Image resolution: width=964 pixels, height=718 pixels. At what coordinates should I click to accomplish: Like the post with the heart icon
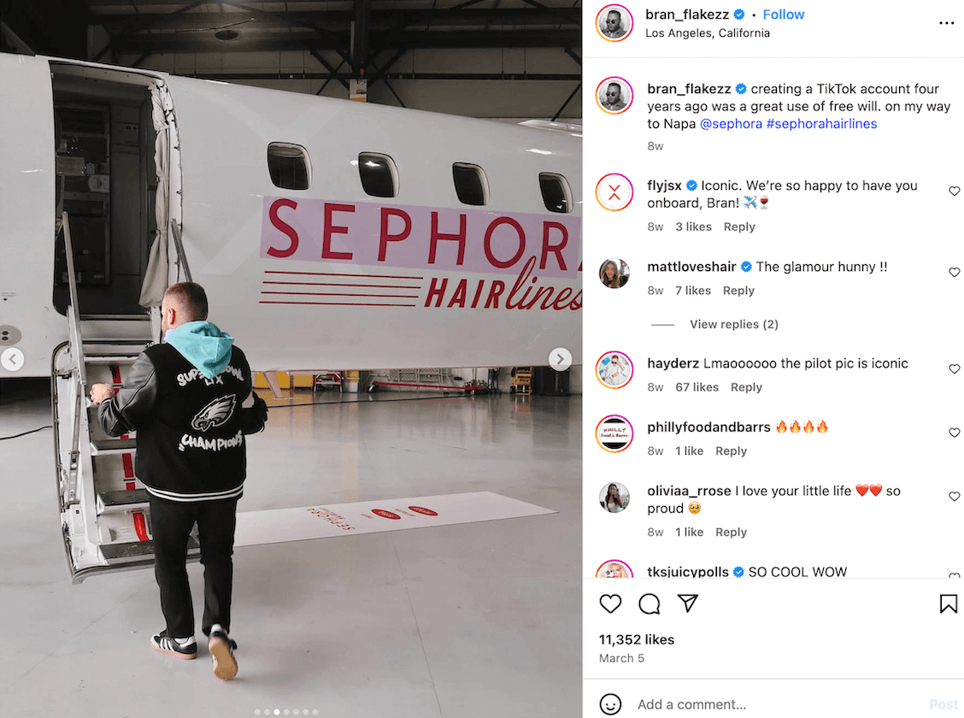[x=610, y=603]
